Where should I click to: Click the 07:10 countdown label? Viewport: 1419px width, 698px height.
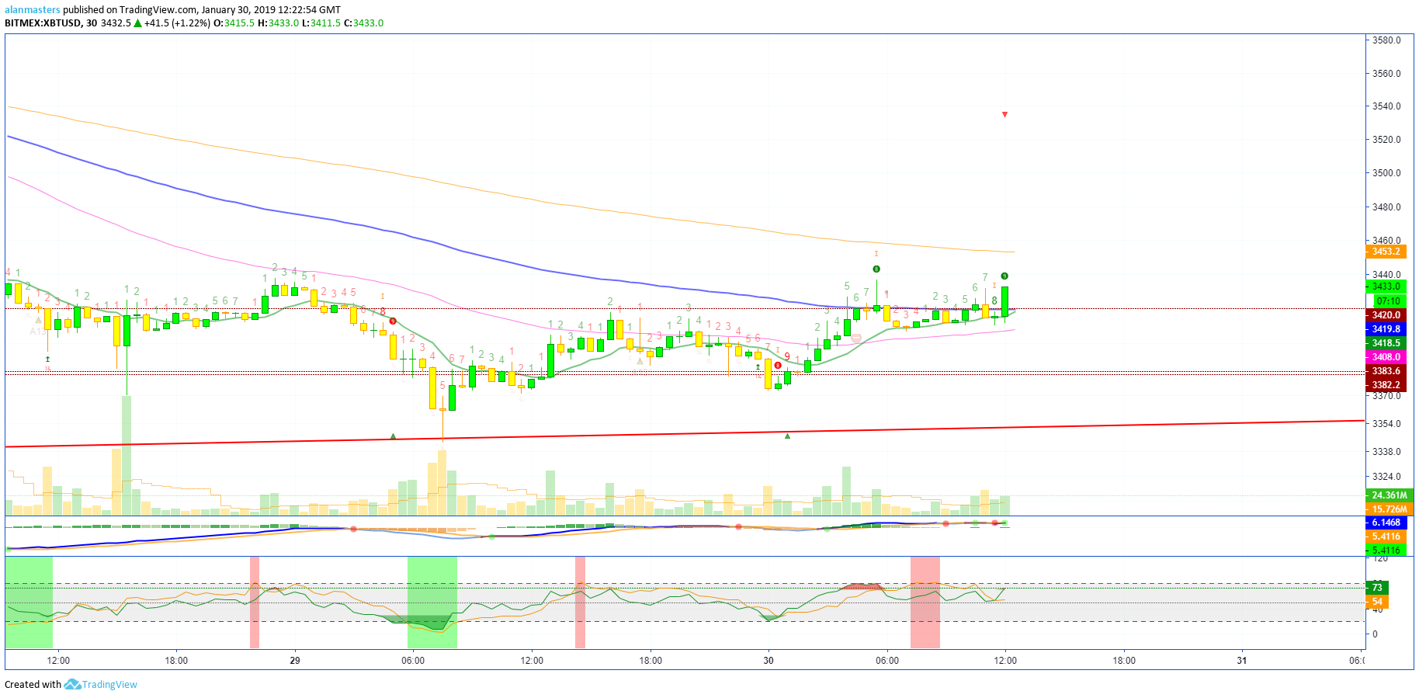point(1389,301)
